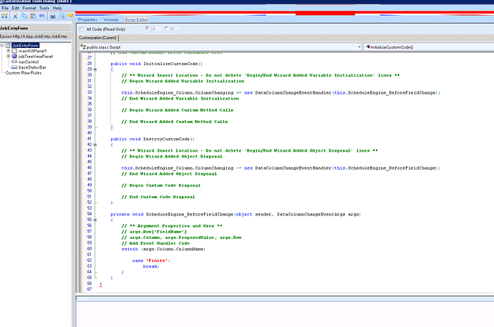
Task: Click the navControl node icon
Action: pos(14,62)
